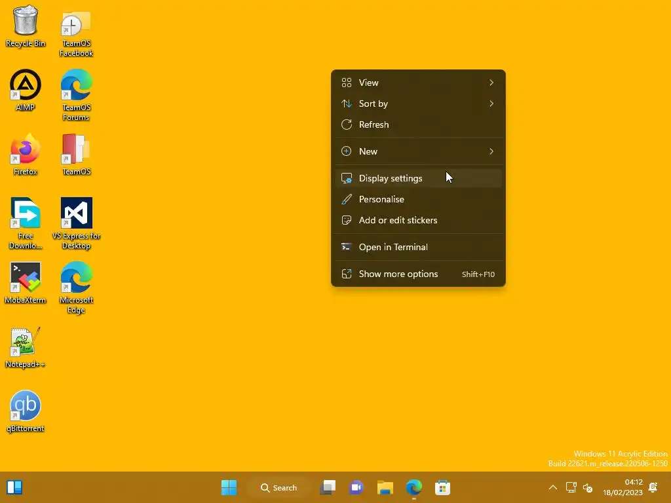
Task: Choose Refresh in the context menu
Action: pyautogui.click(x=418, y=124)
